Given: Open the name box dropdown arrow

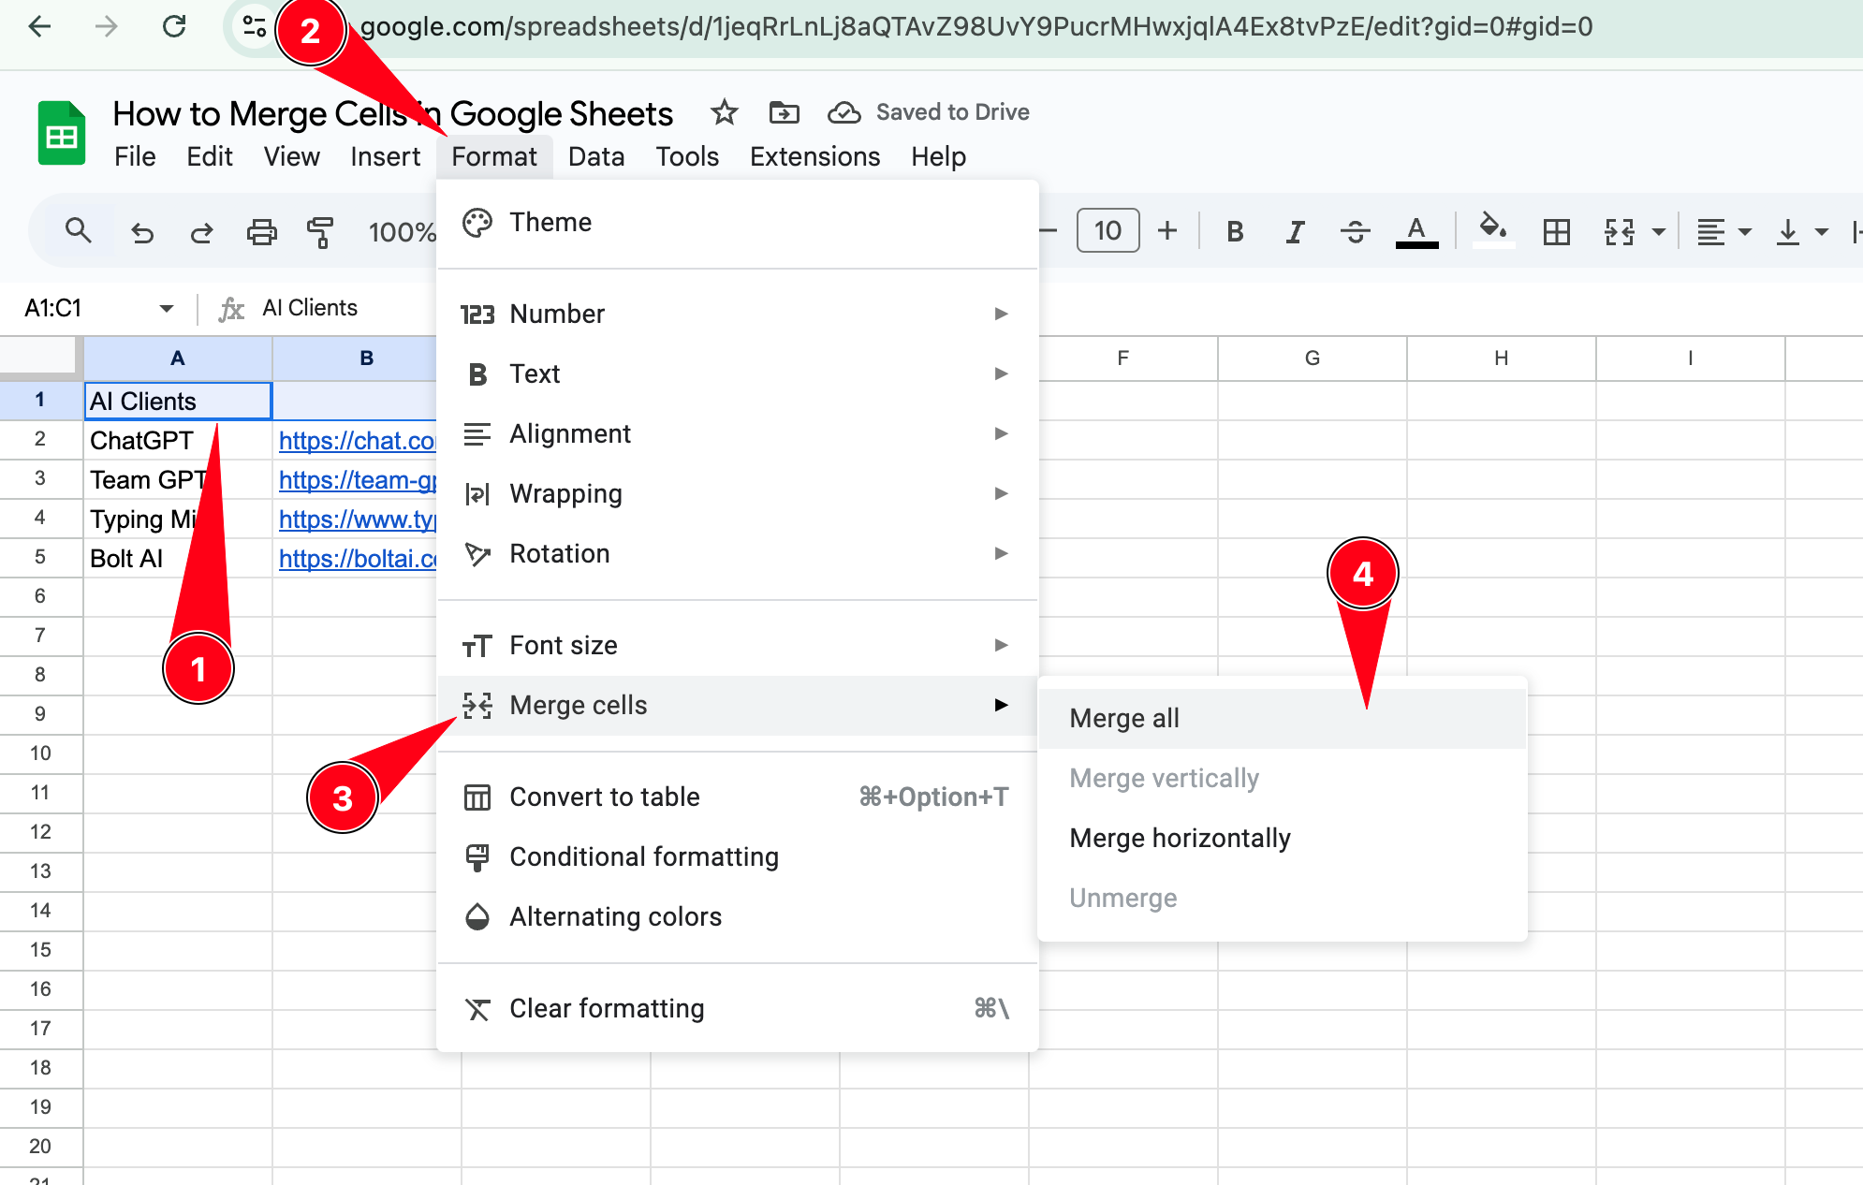Looking at the screenshot, I should pyautogui.click(x=167, y=308).
